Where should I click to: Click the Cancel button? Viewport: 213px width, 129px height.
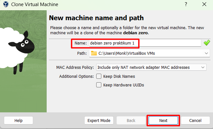point(195,120)
